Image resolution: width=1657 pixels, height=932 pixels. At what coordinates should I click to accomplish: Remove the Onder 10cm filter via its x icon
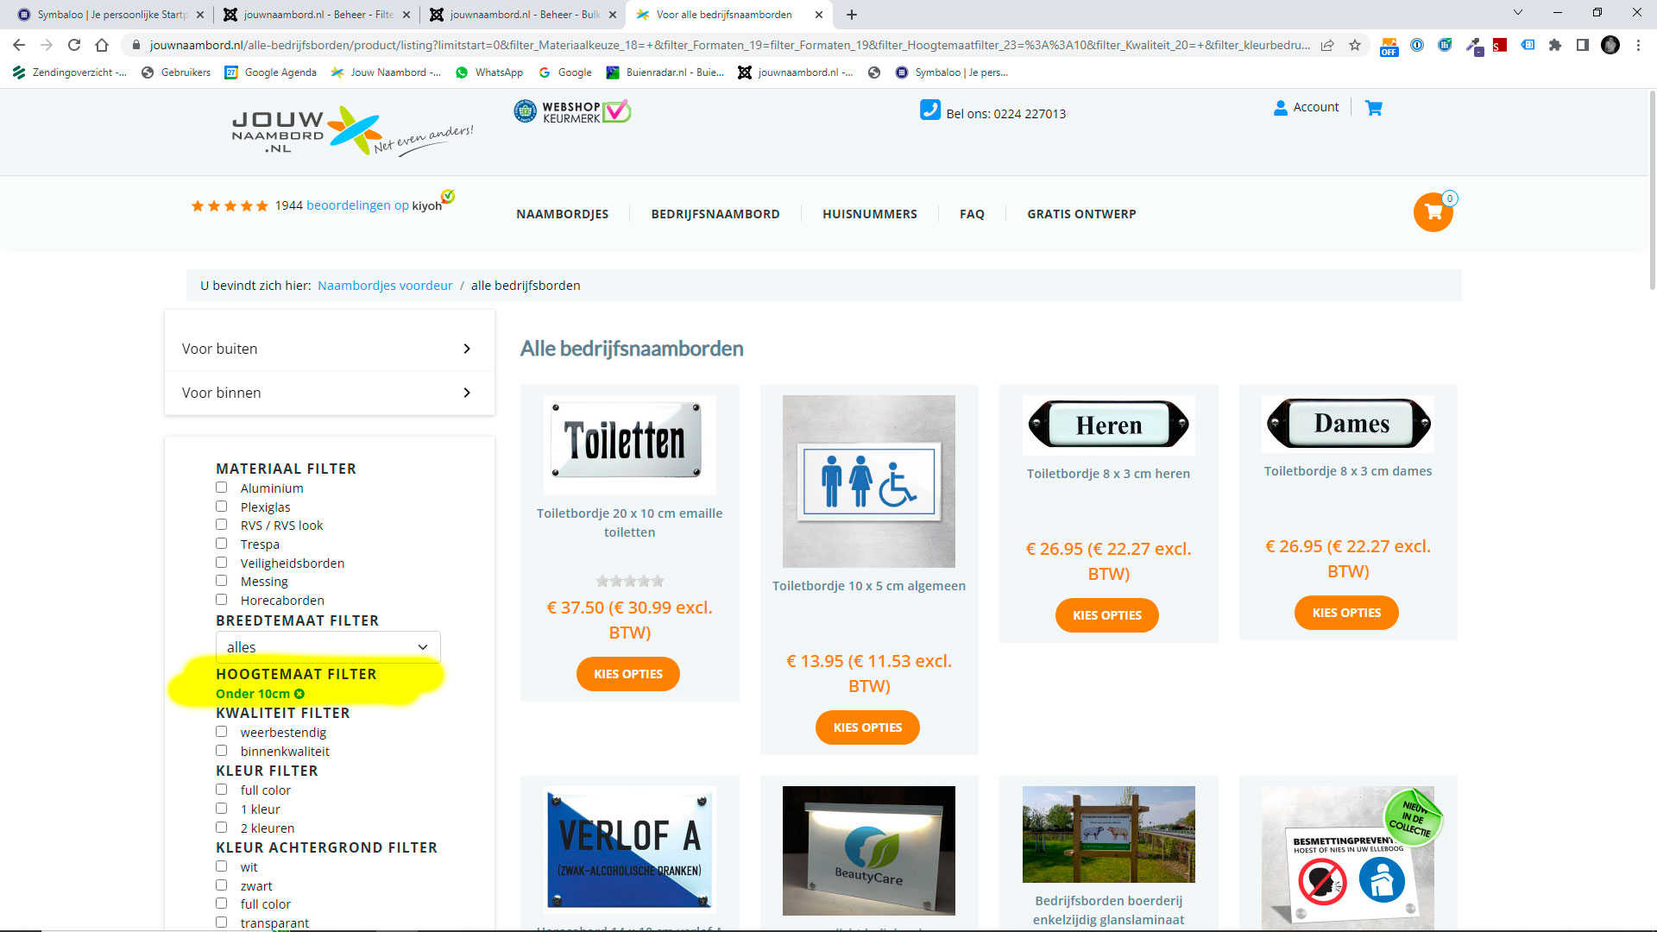tap(299, 694)
